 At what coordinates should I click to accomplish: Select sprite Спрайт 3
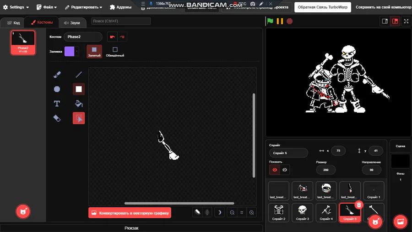pos(303,213)
